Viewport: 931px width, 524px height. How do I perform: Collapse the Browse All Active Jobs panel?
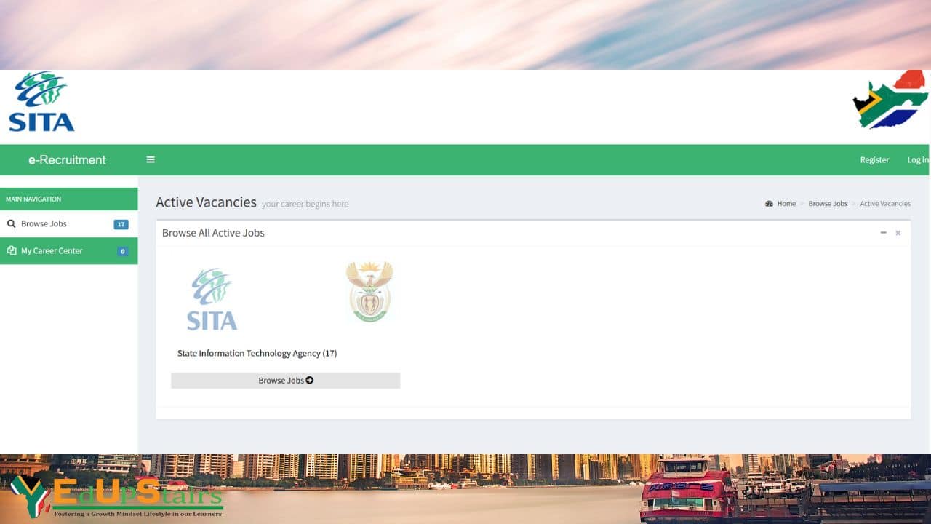pos(883,233)
